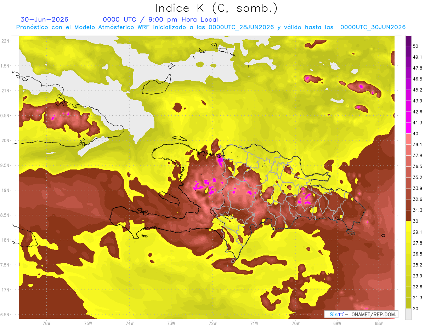The height and width of the screenshot is (328, 425).
Task: Click the map title "Indice K (C, somb.)"
Action: tap(216, 8)
